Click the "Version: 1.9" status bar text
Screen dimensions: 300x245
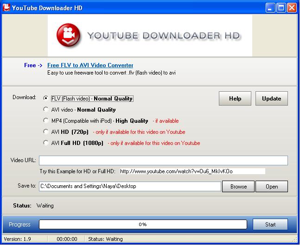pos(17,239)
